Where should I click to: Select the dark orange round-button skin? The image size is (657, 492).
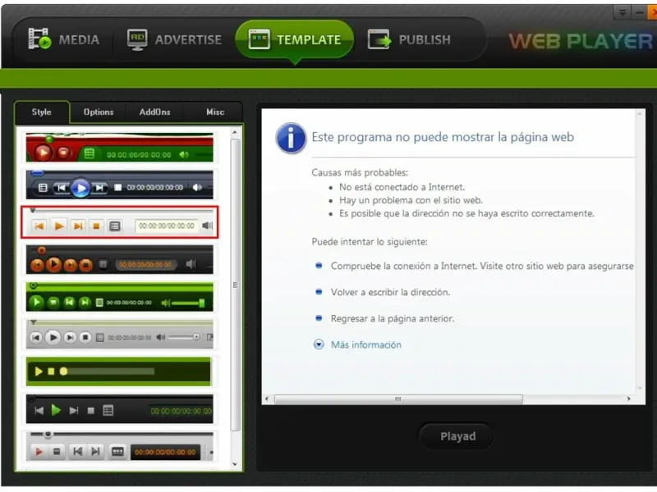click(x=119, y=260)
